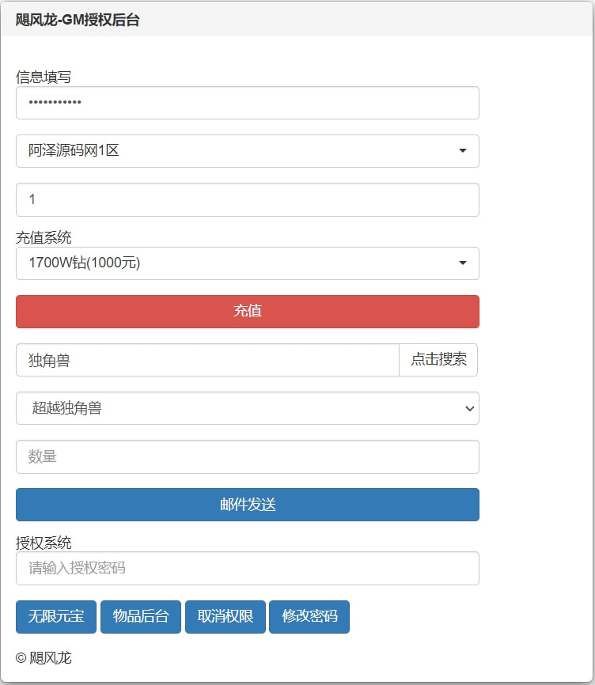Click the 信息填写 section label

coord(44,77)
